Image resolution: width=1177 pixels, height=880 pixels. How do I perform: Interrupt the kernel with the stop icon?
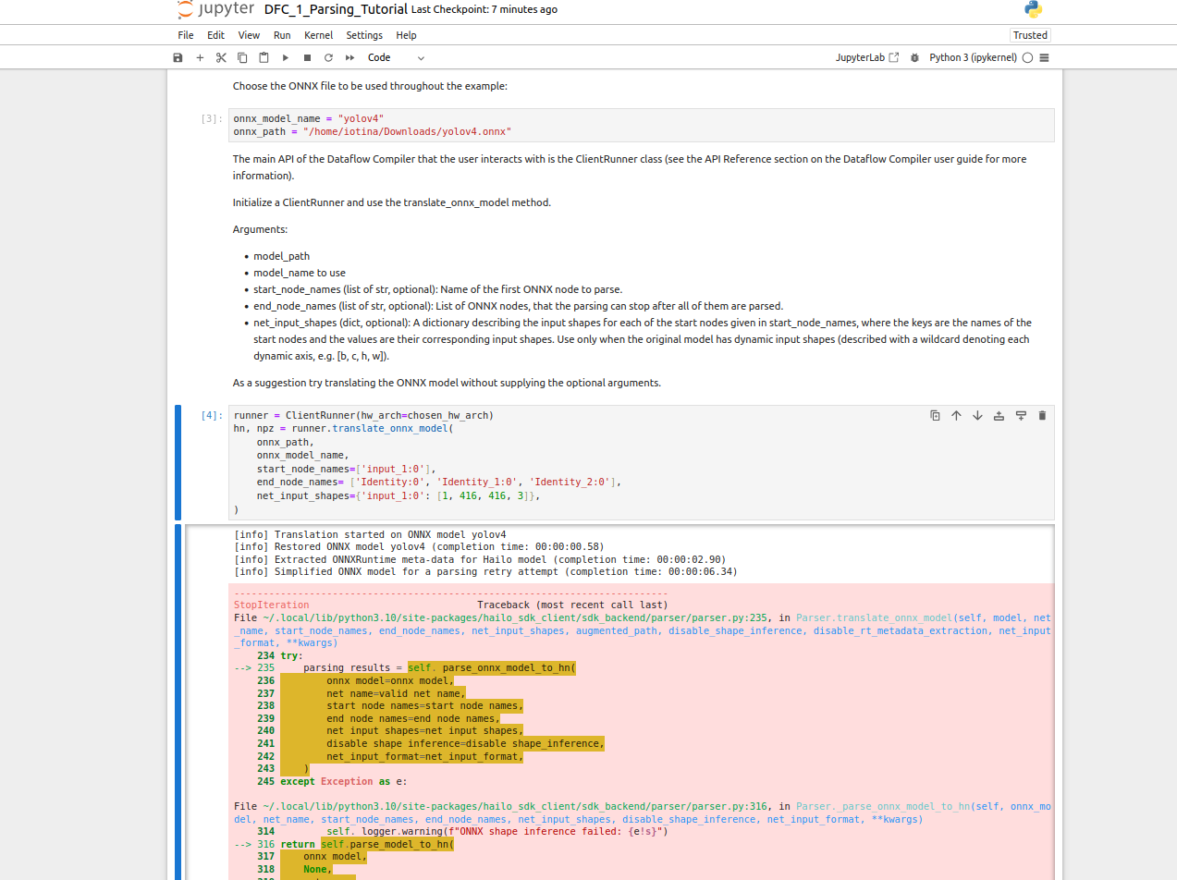307,57
